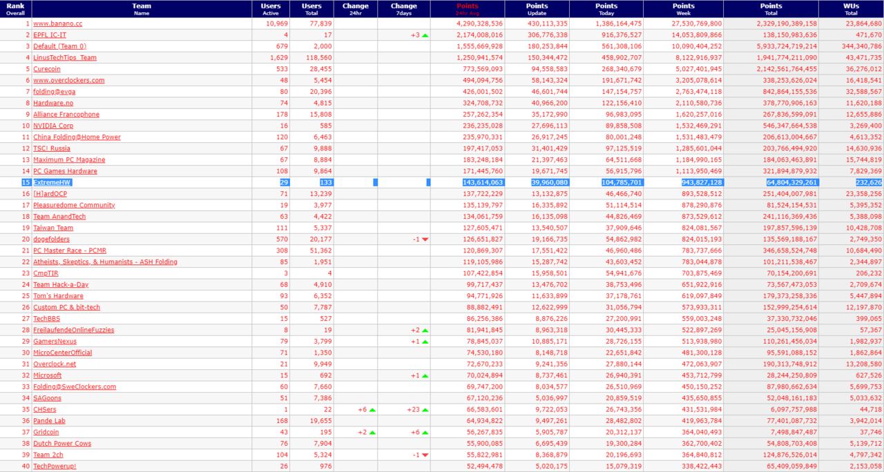
Task: Open the Curecoin team link
Action: (47, 69)
